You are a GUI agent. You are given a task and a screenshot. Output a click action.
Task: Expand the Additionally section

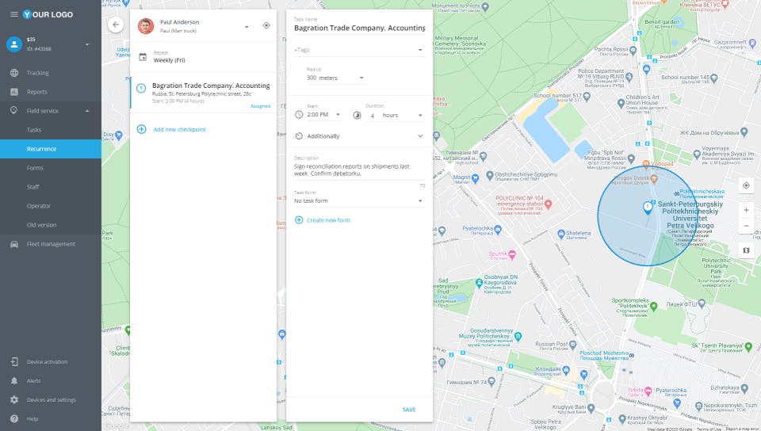pyautogui.click(x=359, y=136)
